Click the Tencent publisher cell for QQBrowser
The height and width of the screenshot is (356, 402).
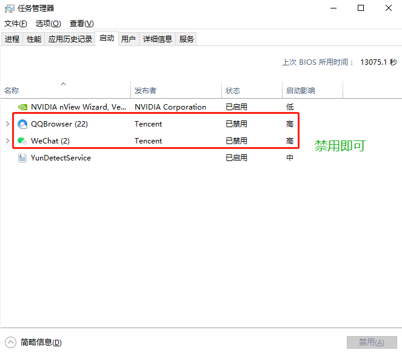click(148, 124)
